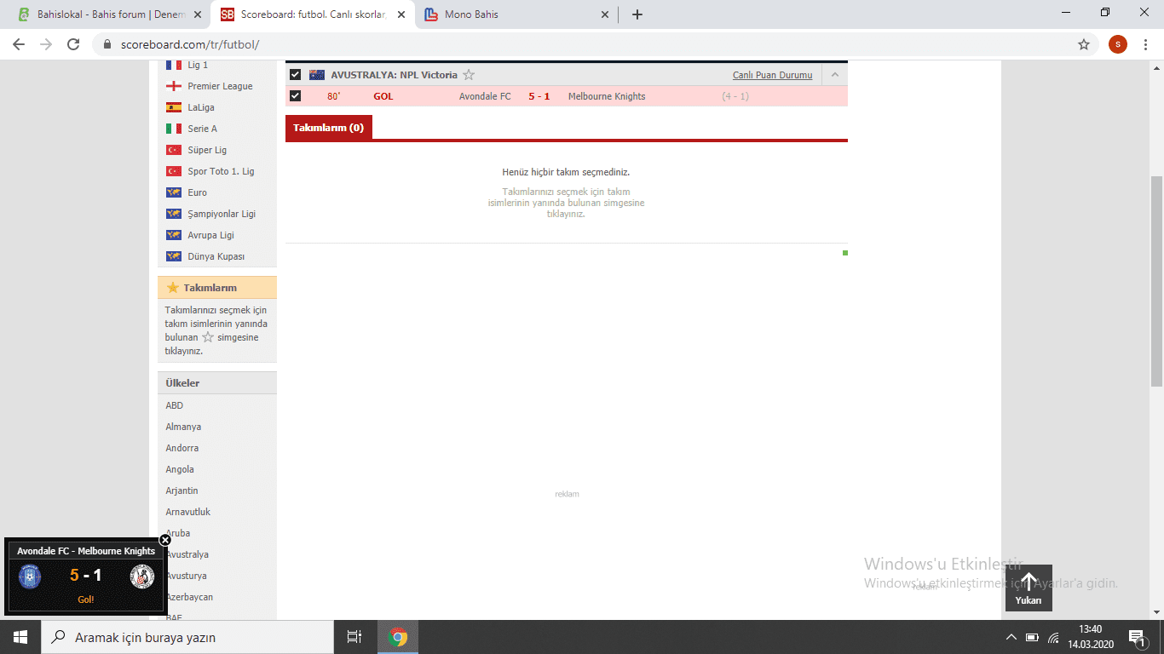
Task: Click the Turkey flag beside Süper Lig
Action: (173, 150)
